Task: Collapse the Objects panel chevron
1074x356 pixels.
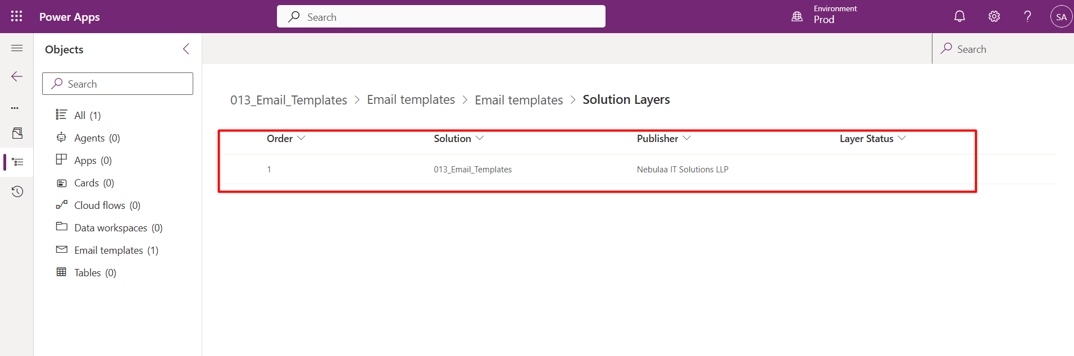Action: click(186, 49)
